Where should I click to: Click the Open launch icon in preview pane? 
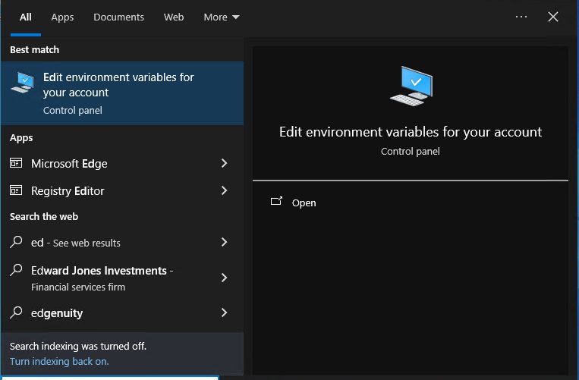coord(276,201)
